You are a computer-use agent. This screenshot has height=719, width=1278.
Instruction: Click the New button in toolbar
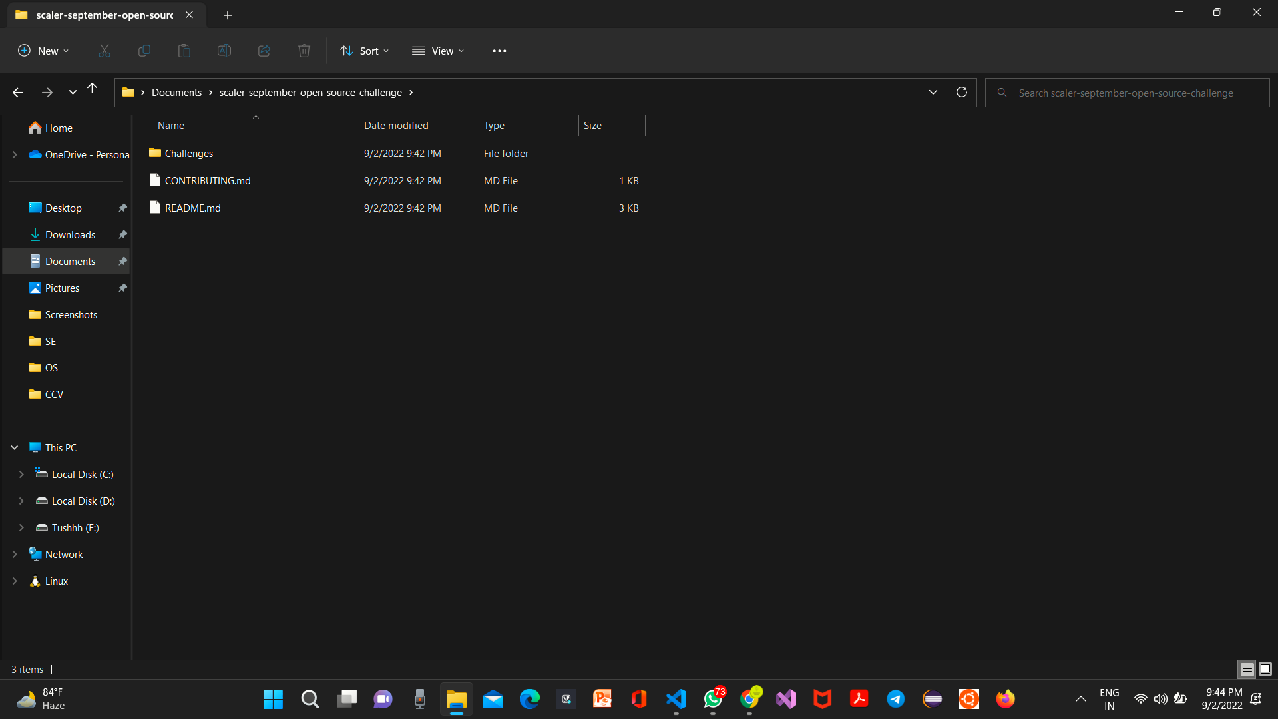pyautogui.click(x=43, y=51)
